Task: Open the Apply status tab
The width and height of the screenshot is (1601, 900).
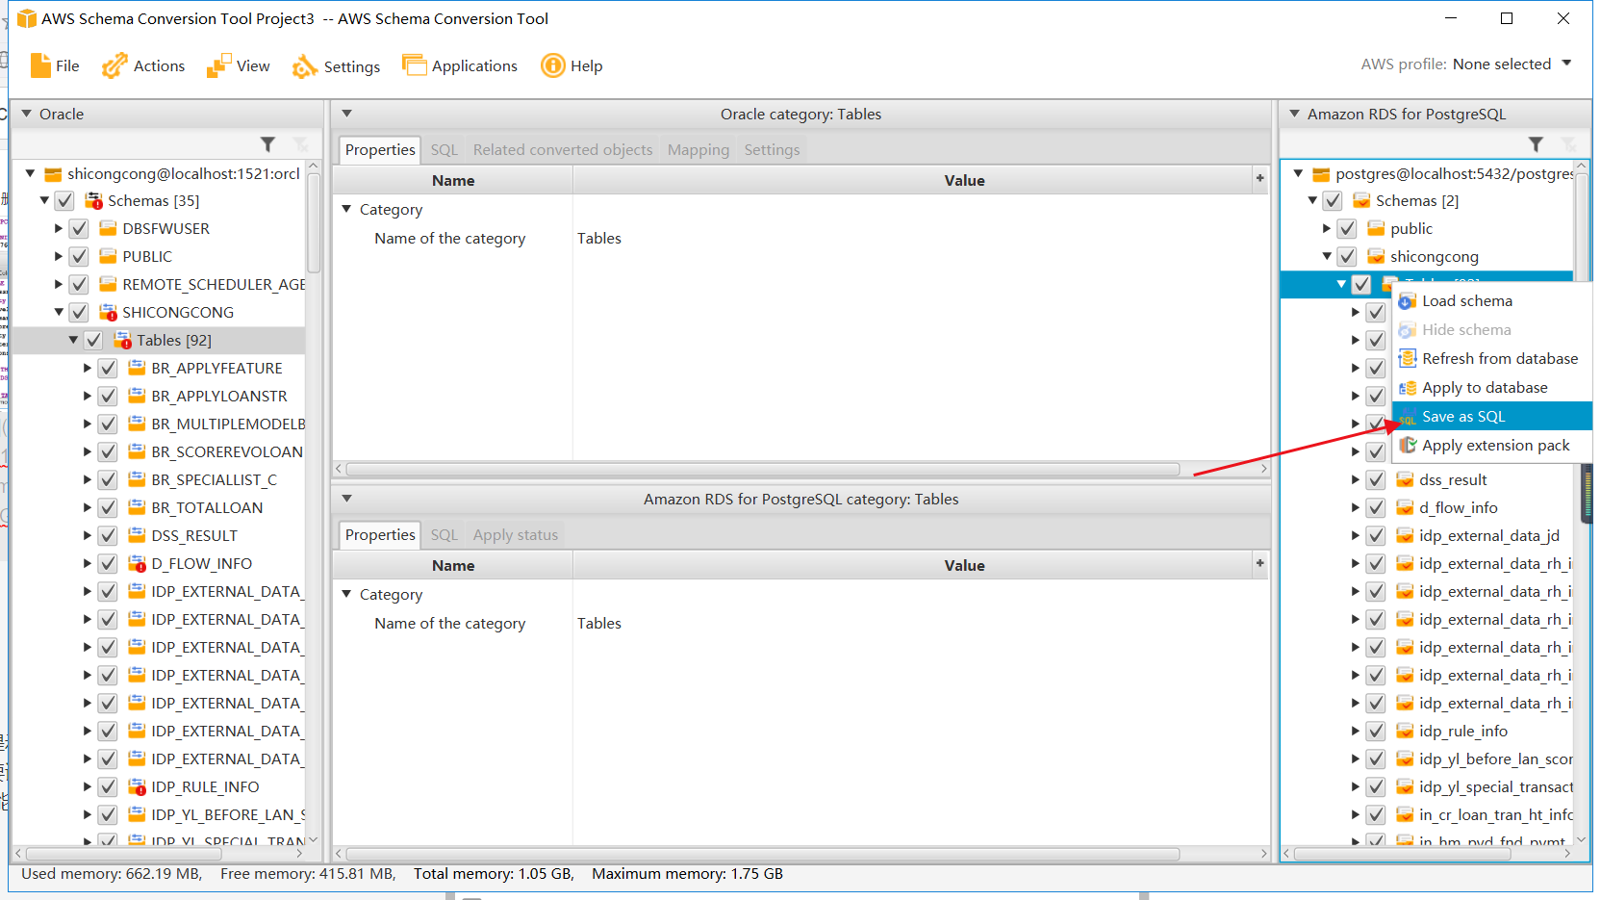Action: click(x=516, y=535)
